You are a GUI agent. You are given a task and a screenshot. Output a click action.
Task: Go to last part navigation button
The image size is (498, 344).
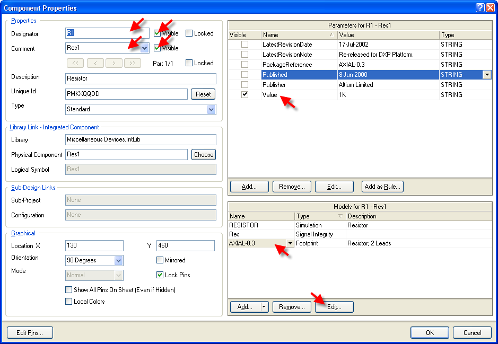tap(133, 63)
